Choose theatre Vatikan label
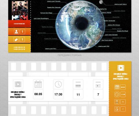 point(117,29)
